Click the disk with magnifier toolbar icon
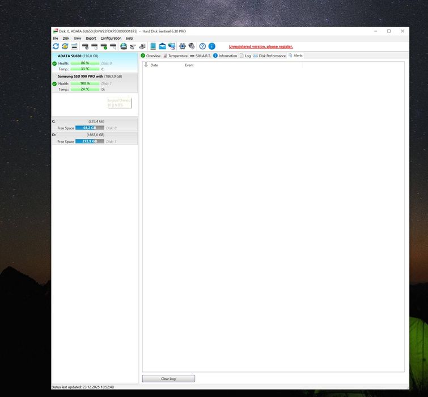The image size is (428, 397). [x=113, y=47]
